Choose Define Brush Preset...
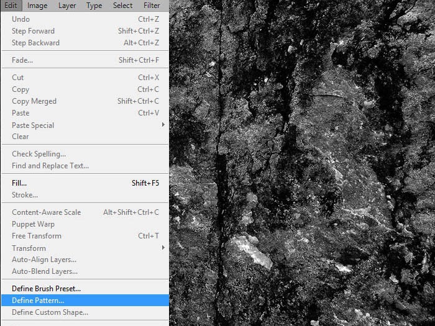 point(85,289)
